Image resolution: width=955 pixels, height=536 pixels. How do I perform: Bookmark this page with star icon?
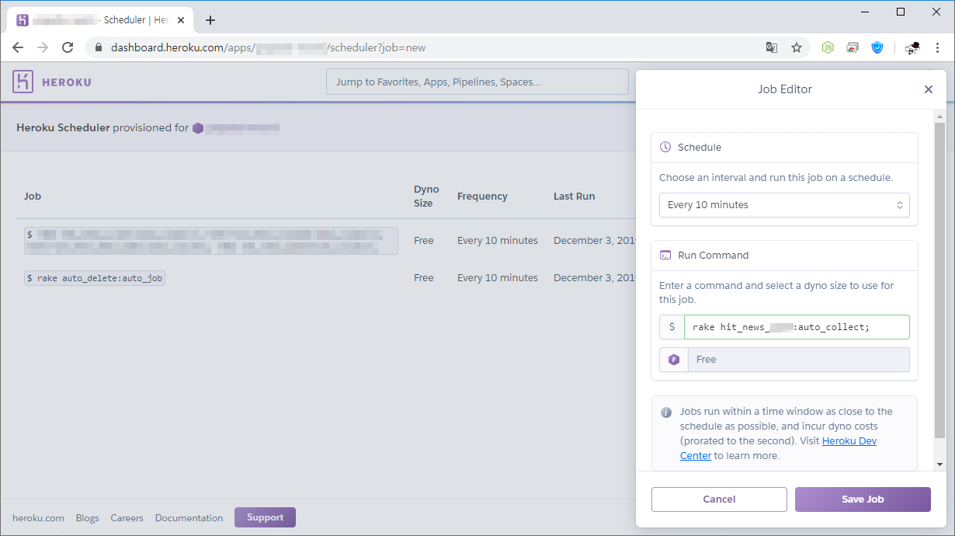(797, 47)
